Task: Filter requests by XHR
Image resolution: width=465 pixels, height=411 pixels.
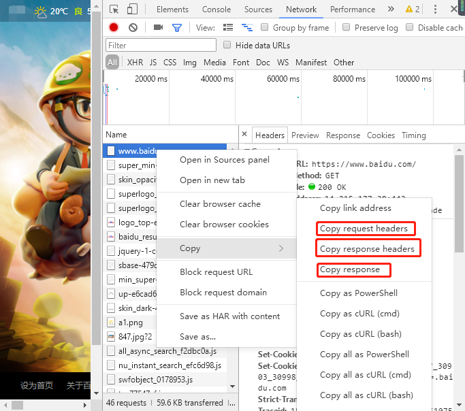Action: (x=135, y=63)
